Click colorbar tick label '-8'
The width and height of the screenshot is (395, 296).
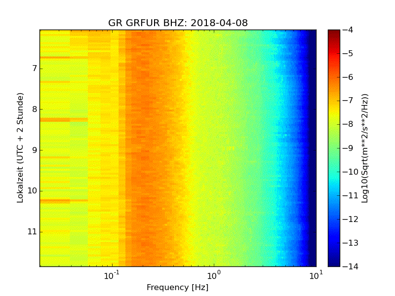coord(348,124)
